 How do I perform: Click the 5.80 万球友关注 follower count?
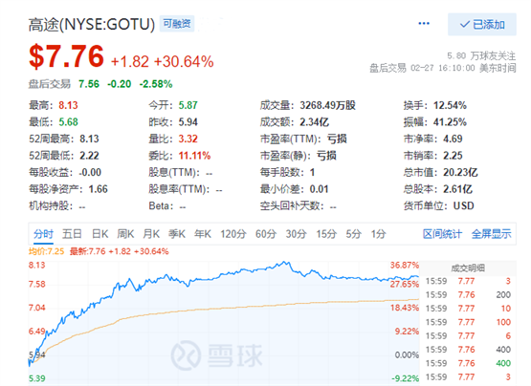pos(481,55)
